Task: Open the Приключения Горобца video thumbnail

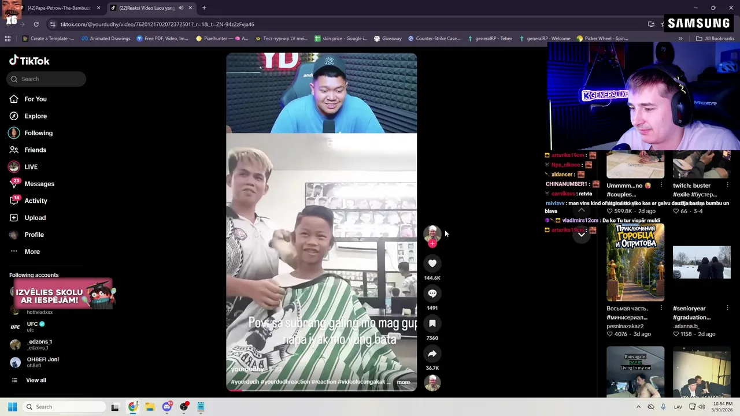Action: point(635,263)
